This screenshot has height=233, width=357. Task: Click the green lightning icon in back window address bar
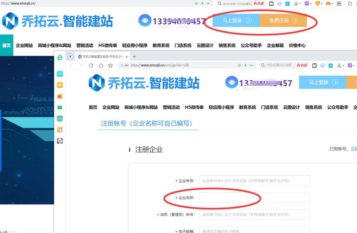[202, 4]
